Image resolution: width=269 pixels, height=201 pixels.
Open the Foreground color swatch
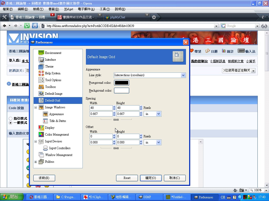[x=121, y=83]
